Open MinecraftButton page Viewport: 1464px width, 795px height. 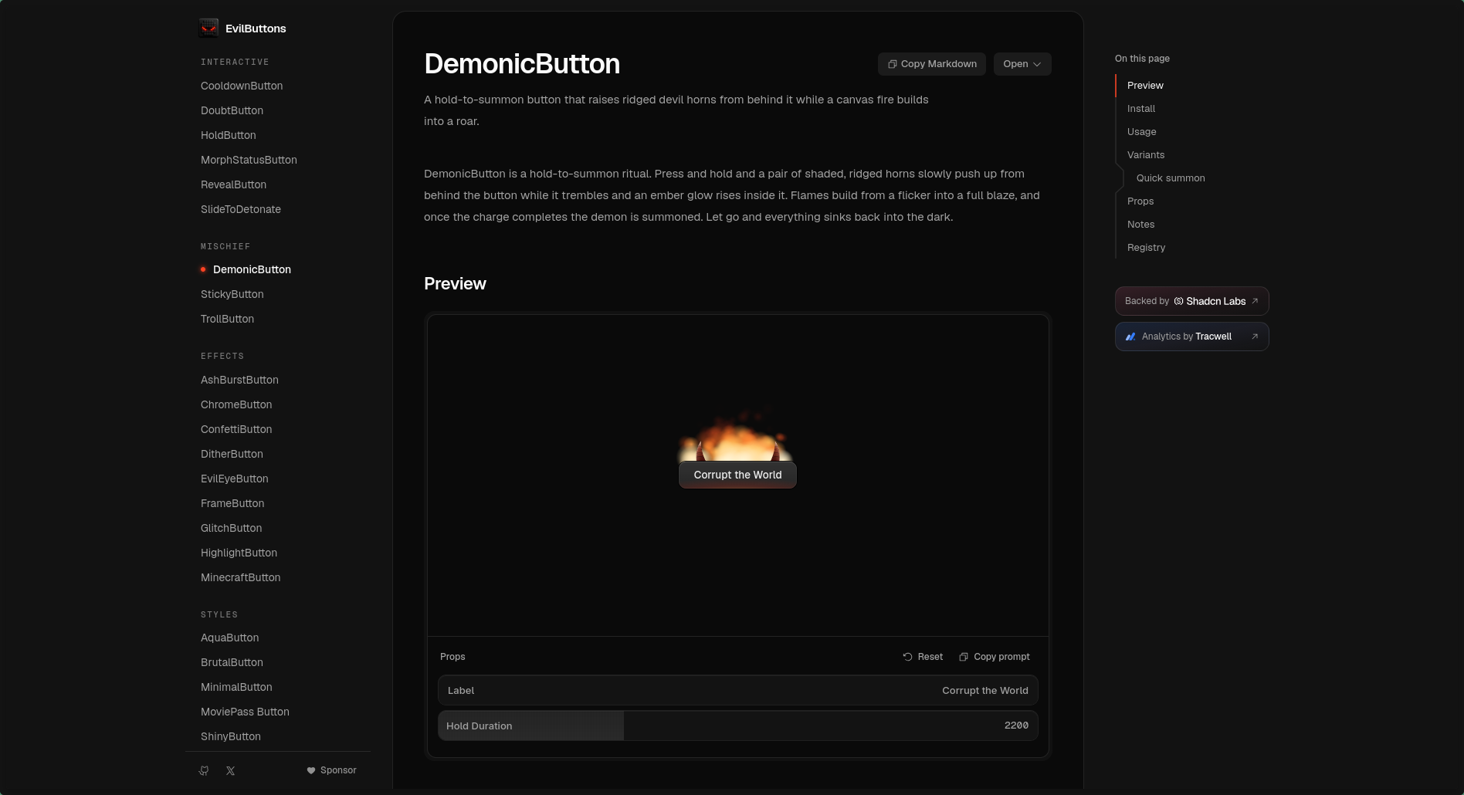click(240, 577)
